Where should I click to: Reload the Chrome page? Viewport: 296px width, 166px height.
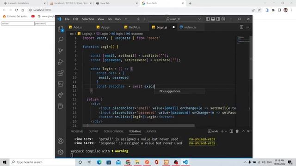pyautogui.click(x=17, y=10)
